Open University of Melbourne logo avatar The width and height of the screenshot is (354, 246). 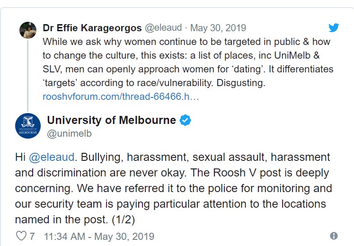[x=28, y=125]
